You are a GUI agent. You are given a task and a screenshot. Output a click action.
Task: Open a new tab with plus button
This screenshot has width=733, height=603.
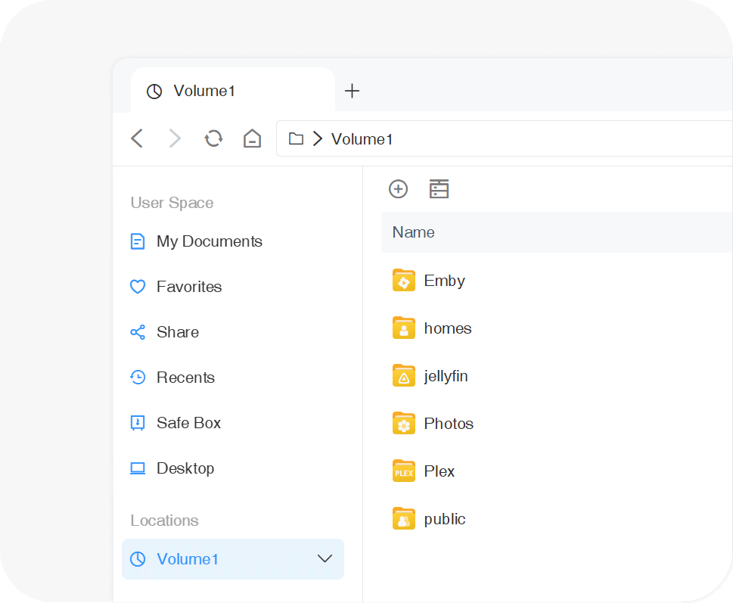352,91
